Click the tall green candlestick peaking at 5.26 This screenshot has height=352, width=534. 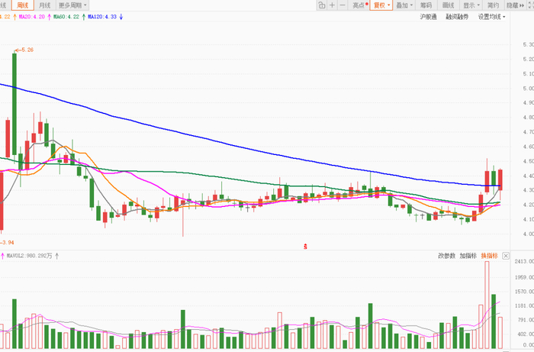pyautogui.click(x=14, y=104)
